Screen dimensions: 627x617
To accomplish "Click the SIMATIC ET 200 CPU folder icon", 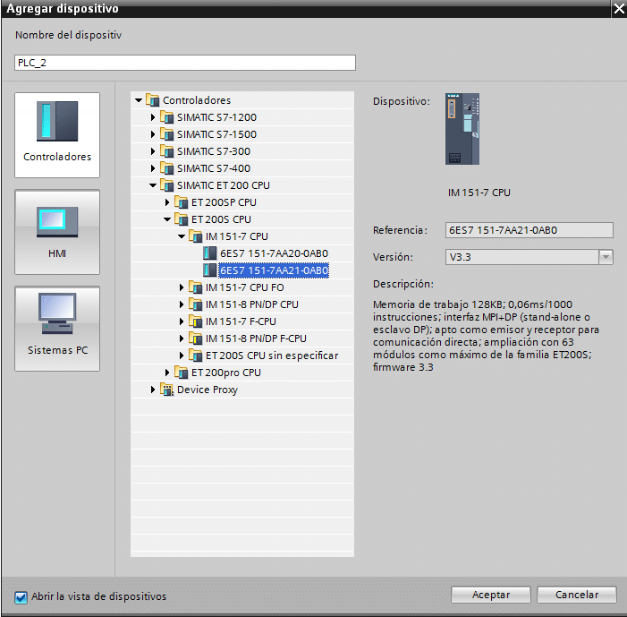I will click(x=166, y=185).
